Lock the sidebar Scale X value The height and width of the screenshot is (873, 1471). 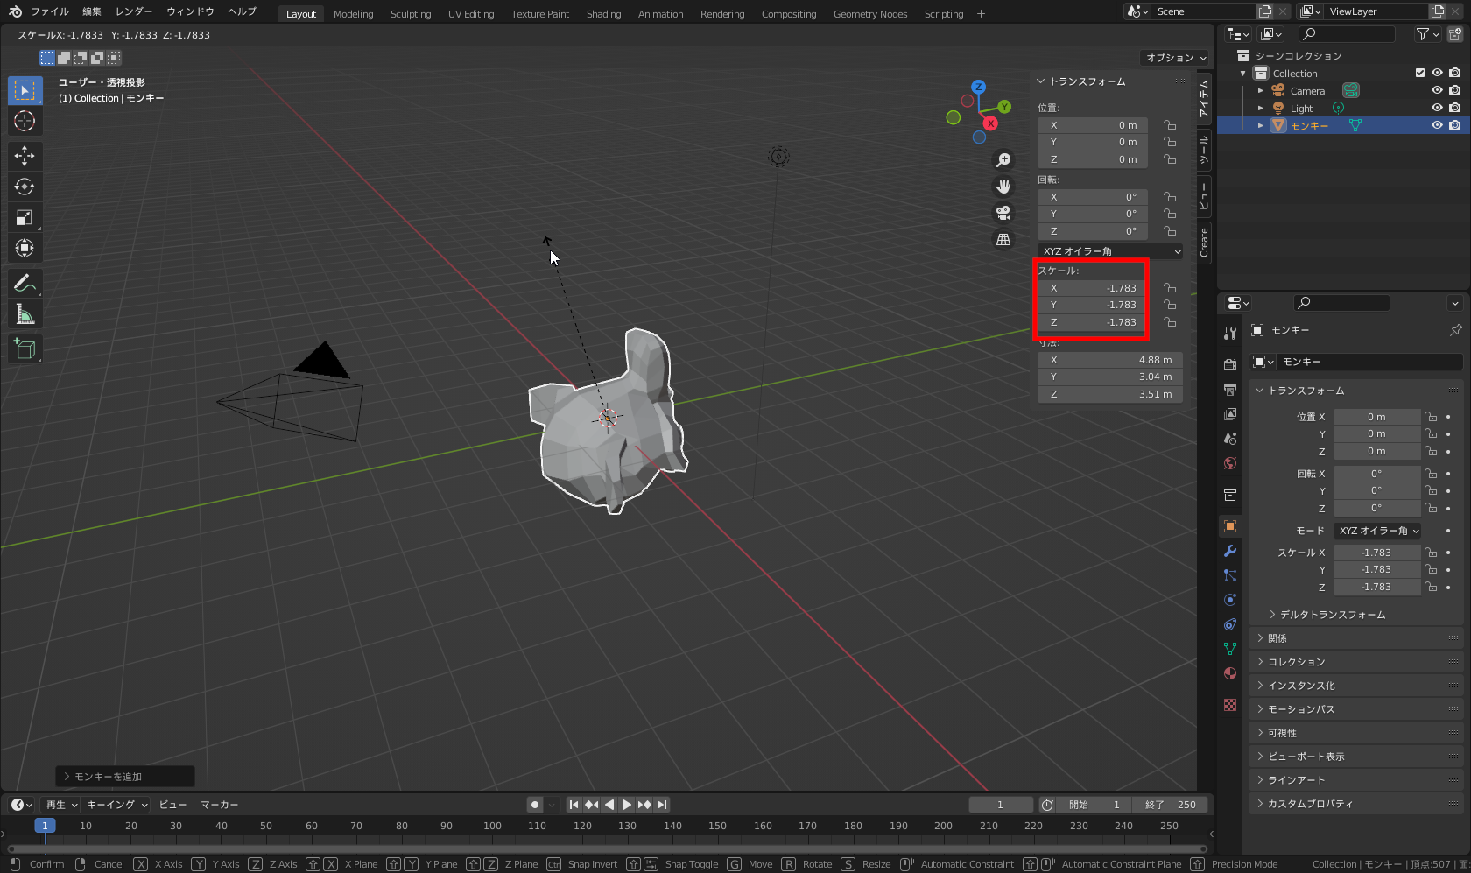click(1170, 288)
